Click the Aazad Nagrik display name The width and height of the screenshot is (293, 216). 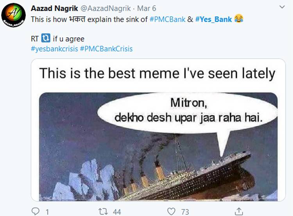pos(54,8)
